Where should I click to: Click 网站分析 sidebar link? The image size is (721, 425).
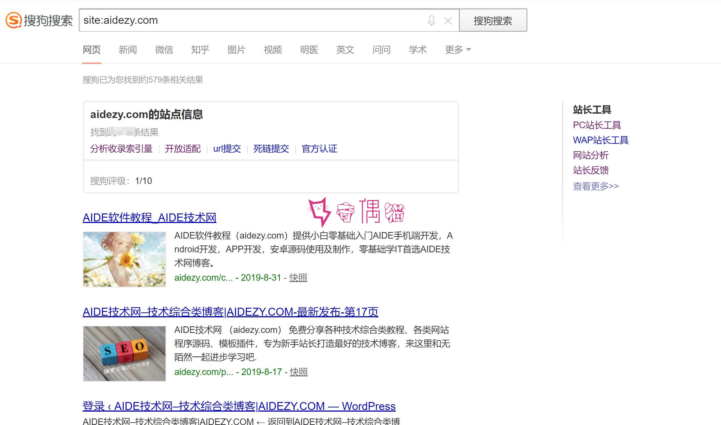click(591, 155)
